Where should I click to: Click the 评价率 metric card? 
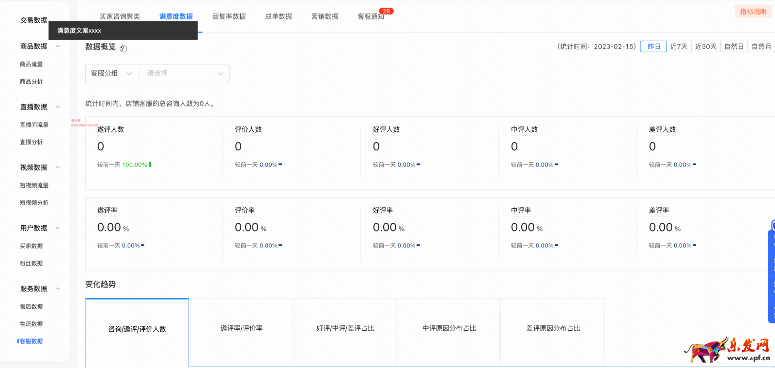pos(292,233)
